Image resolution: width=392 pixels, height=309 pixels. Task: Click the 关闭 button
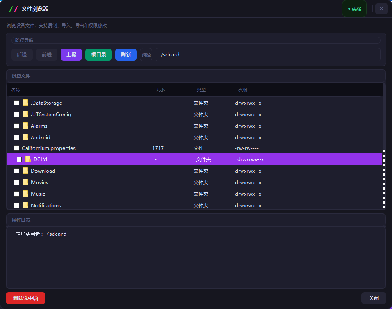pos(374,298)
